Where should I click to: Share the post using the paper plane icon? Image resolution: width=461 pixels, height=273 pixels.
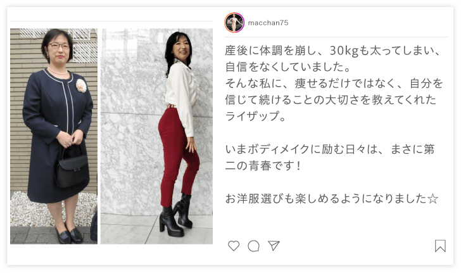pos(274,245)
